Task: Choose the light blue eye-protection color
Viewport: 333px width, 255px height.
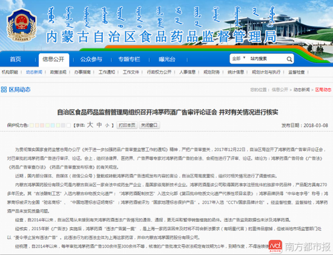Action: (x=53, y=125)
